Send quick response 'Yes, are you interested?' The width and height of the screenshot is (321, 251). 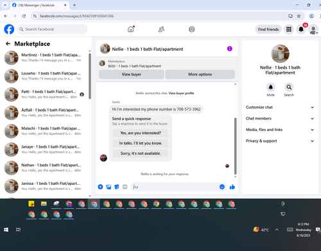141,133
